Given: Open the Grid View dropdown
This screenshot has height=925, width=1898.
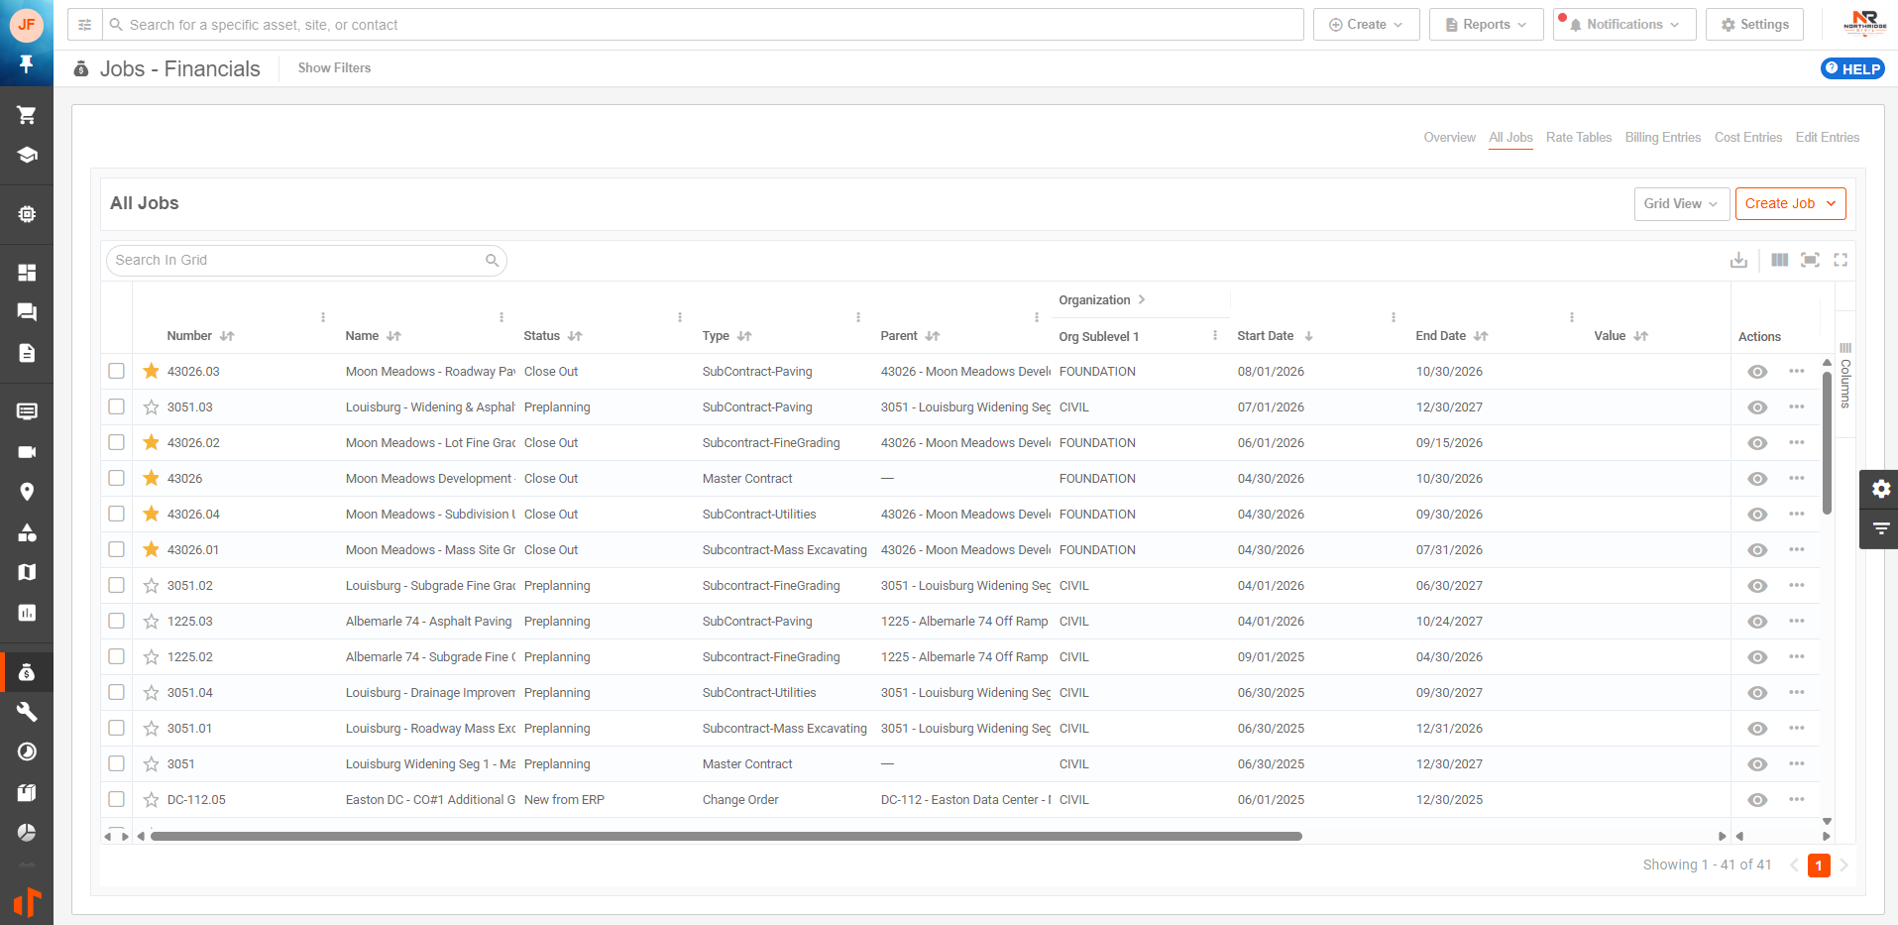Looking at the screenshot, I should click(x=1681, y=204).
